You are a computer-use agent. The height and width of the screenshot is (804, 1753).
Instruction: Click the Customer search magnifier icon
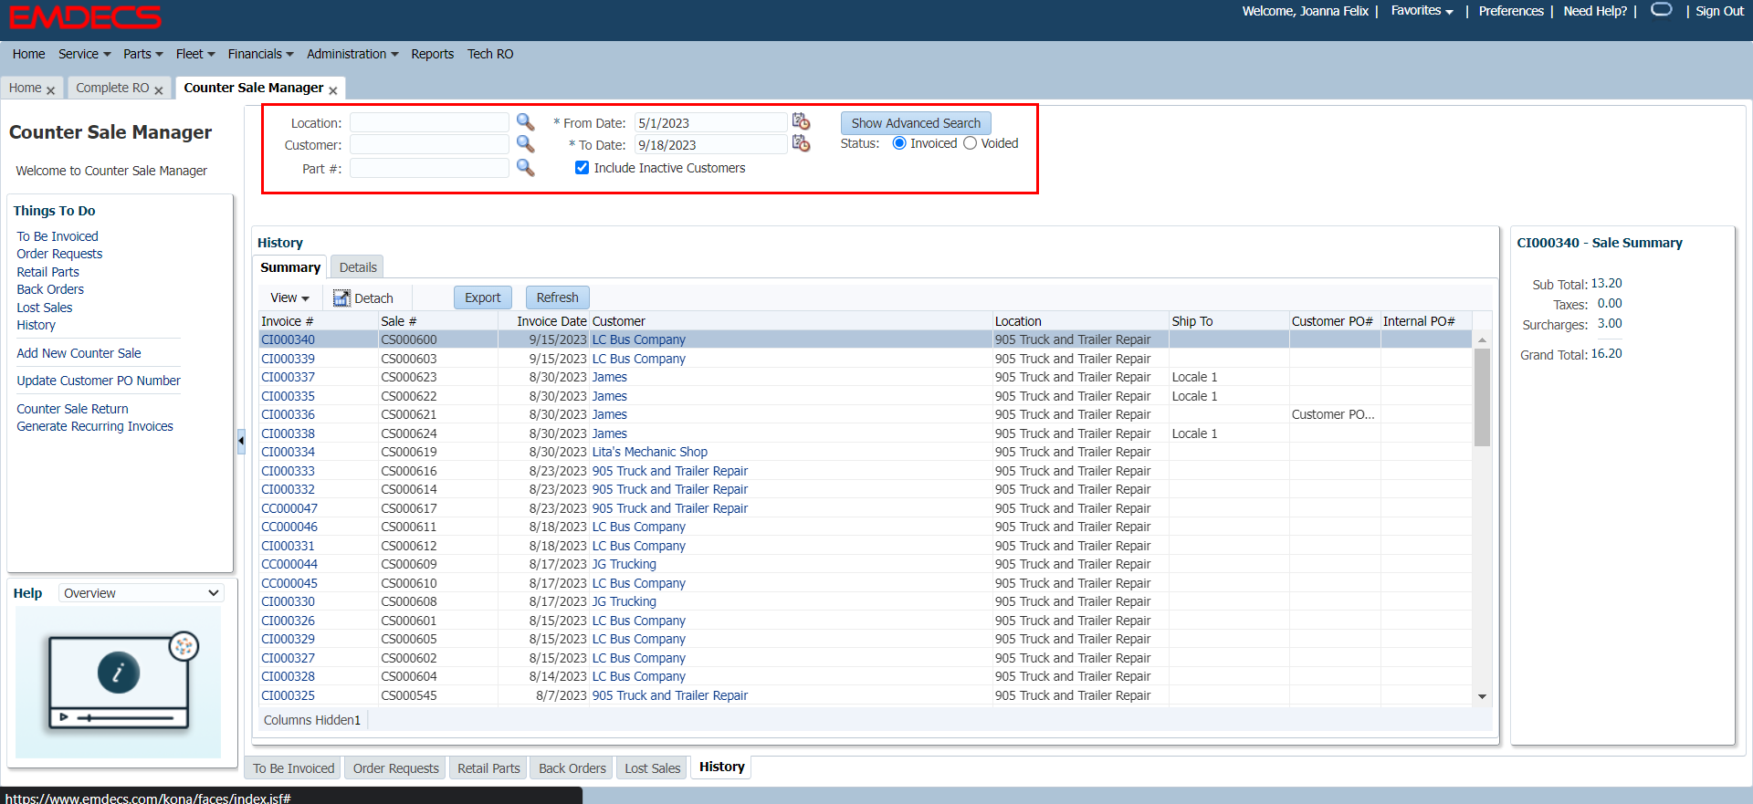coord(525,144)
